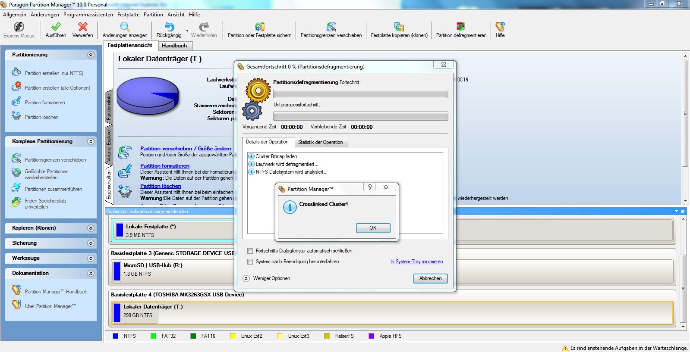
Task: Click the FAT32 green legend swatch
Action: (x=153, y=336)
